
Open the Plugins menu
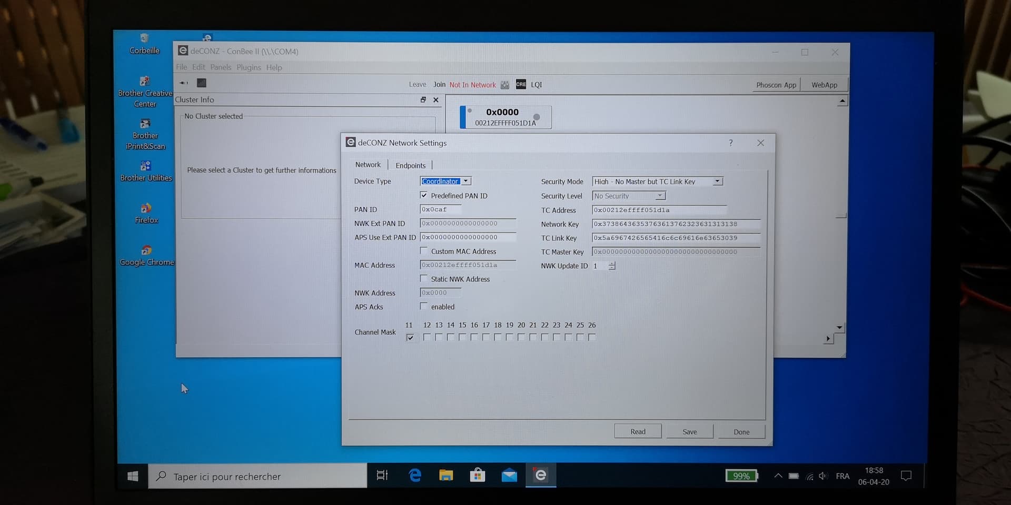point(249,67)
